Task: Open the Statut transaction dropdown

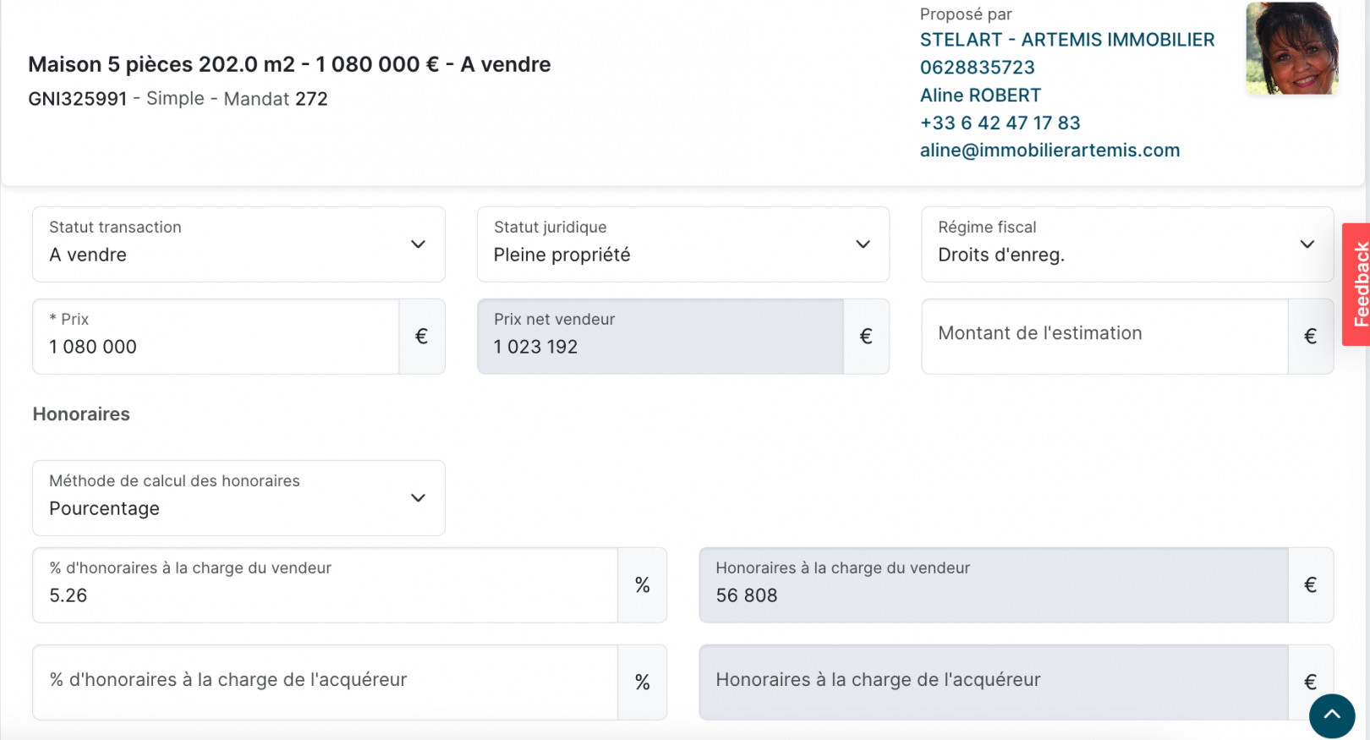Action: tap(238, 244)
